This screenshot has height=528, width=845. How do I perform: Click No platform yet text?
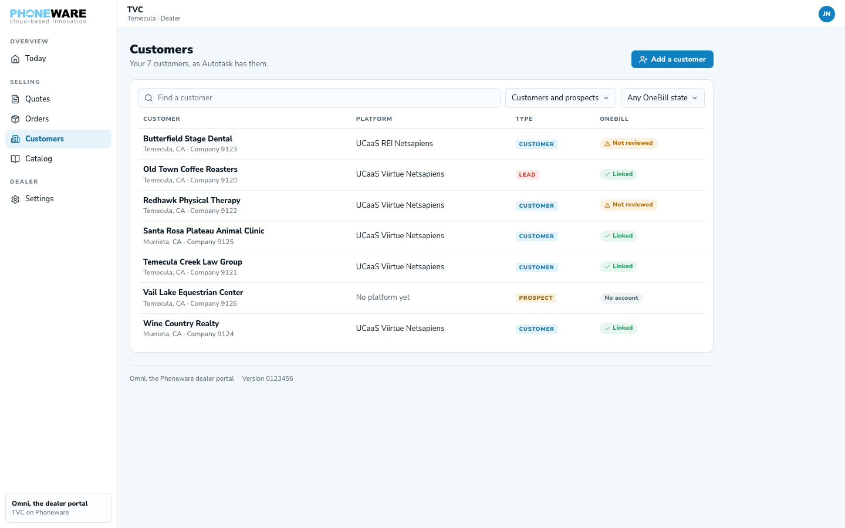383,297
